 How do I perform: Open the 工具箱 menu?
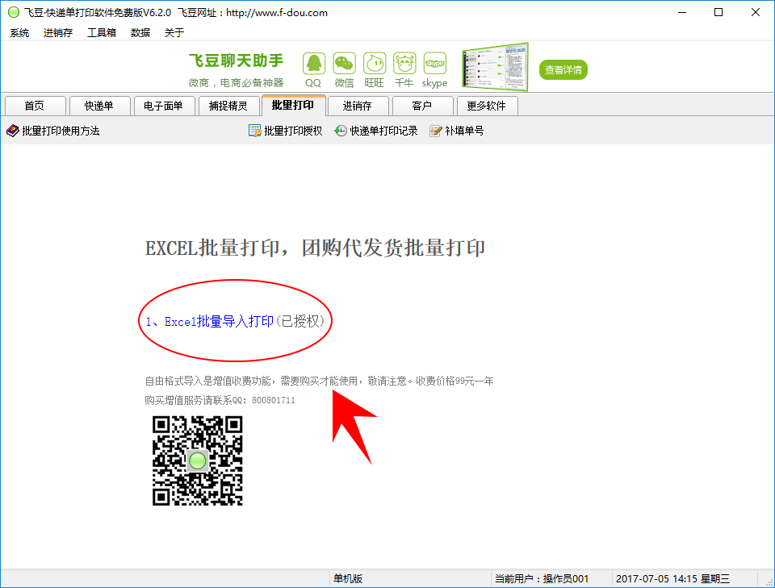point(102,33)
